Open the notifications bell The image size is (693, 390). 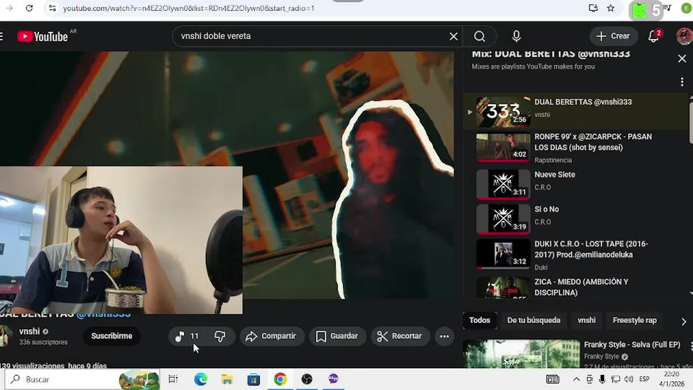(654, 36)
